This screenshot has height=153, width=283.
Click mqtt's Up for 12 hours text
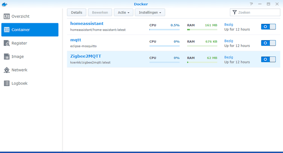tap(237, 46)
